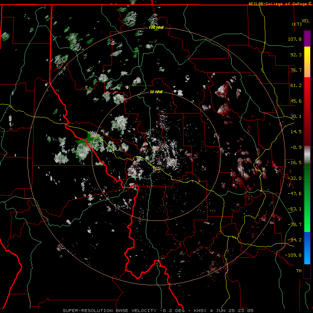Click the Super-Resolution Base Velocity caption
Screen dimensions: 313x313
click(x=158, y=311)
